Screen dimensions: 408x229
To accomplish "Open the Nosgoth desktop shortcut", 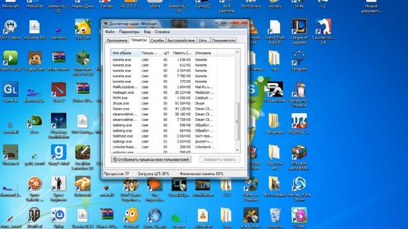I will [x=299, y=61].
